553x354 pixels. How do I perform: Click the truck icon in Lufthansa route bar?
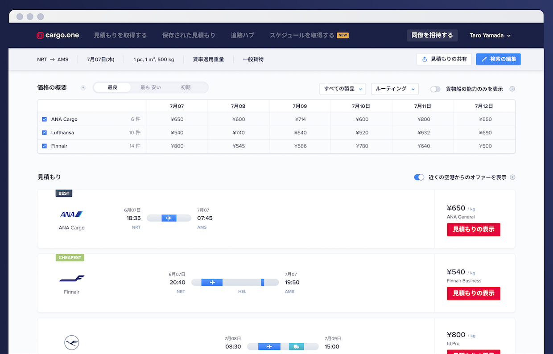click(296, 346)
